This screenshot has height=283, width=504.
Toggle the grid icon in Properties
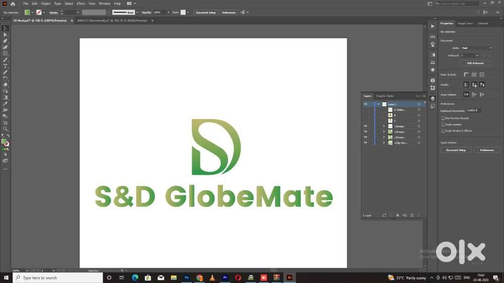point(474,75)
